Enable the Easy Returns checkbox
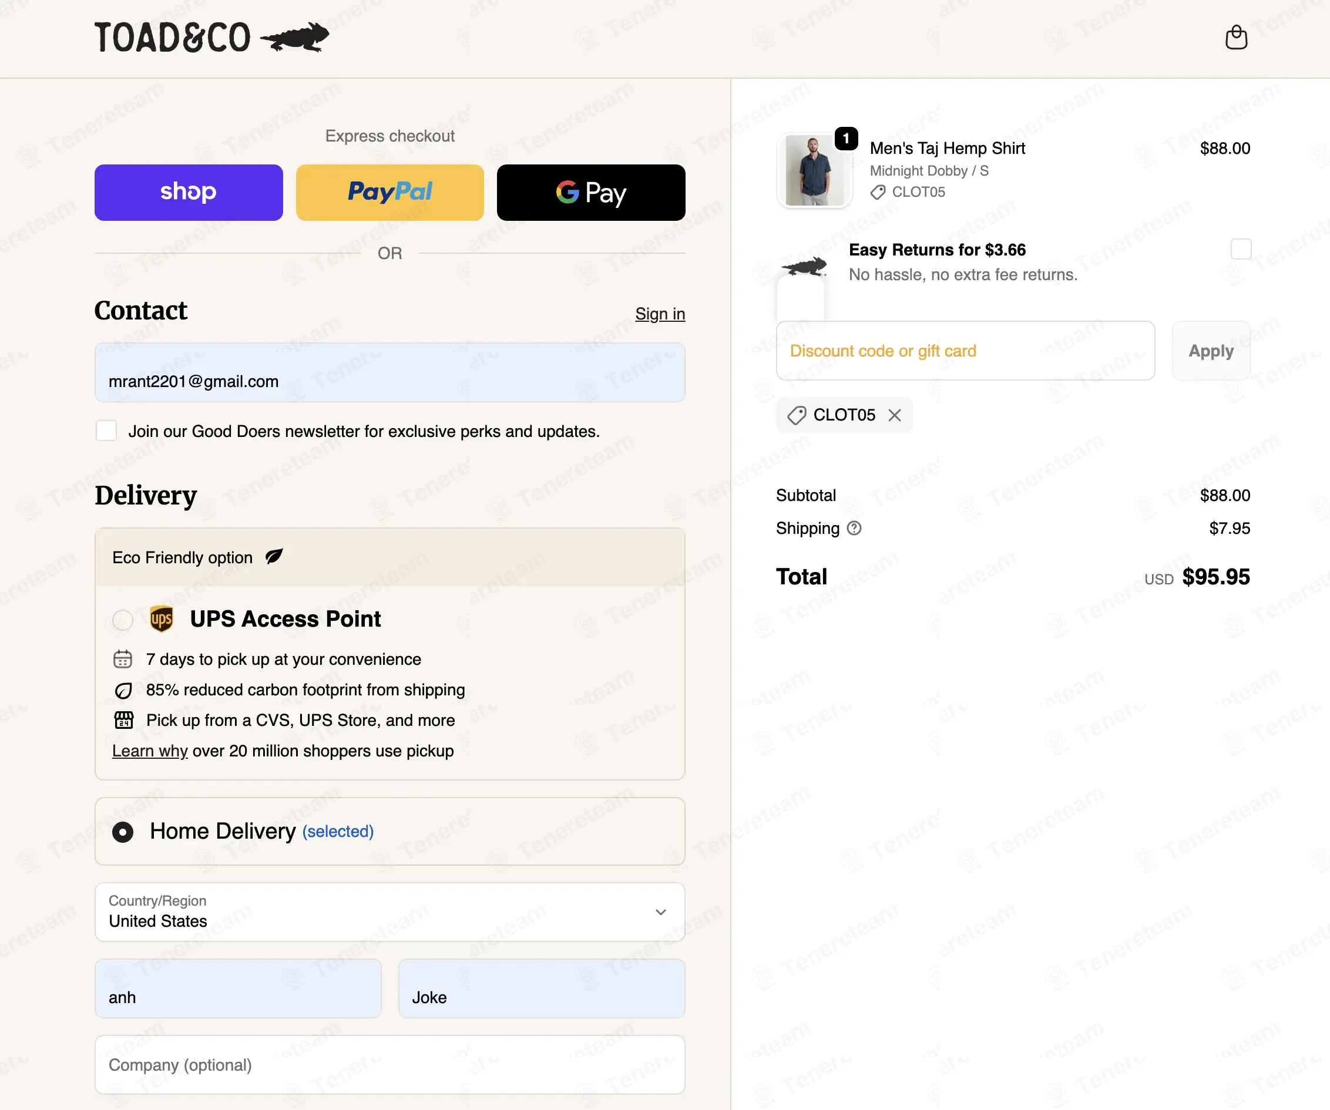 point(1241,249)
